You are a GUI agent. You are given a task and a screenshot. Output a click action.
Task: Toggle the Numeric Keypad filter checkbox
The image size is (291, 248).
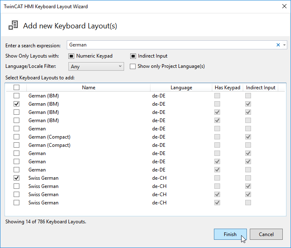[71, 56]
